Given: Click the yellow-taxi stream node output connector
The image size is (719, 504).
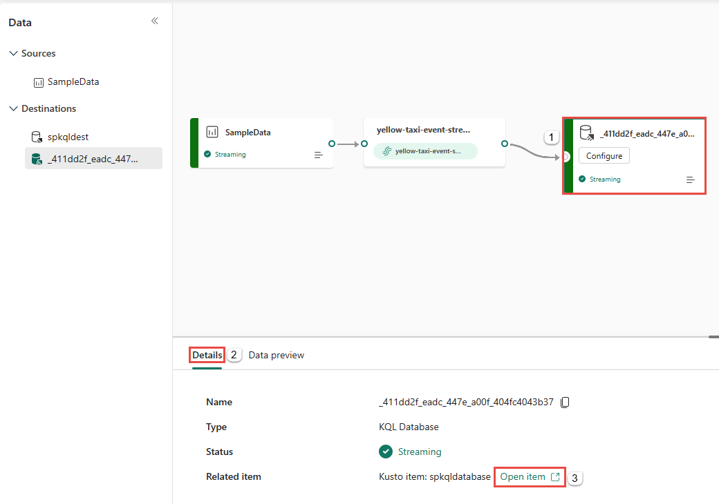Looking at the screenshot, I should point(505,144).
